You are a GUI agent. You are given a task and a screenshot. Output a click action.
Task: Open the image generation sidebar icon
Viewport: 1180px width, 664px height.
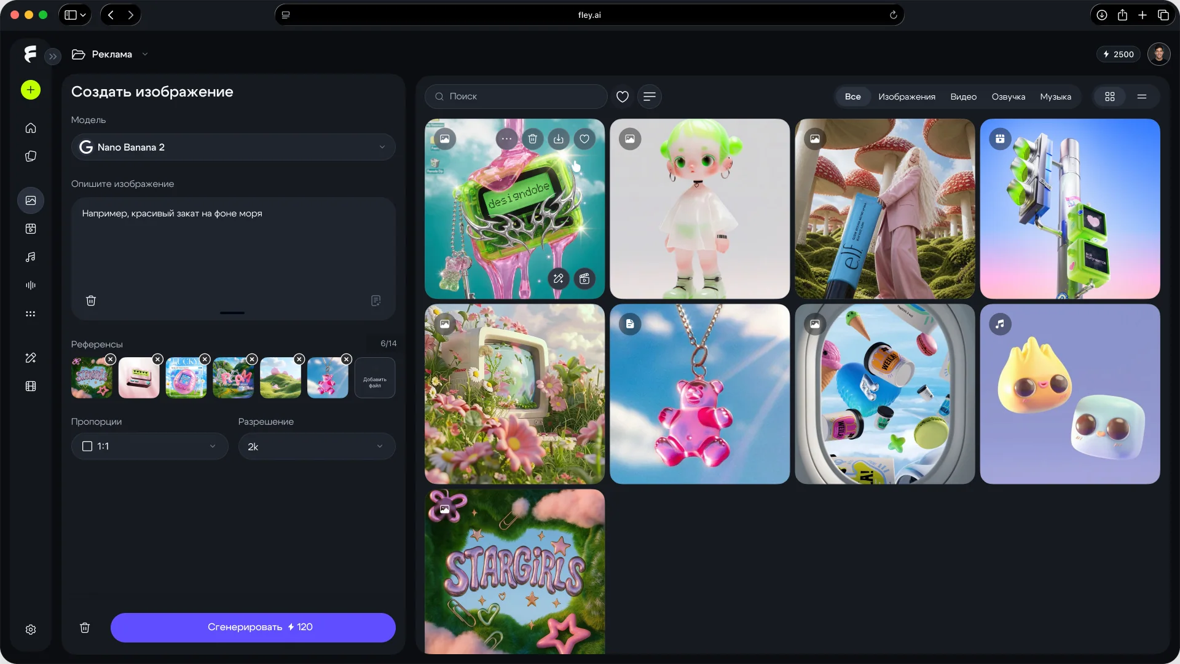pyautogui.click(x=31, y=200)
